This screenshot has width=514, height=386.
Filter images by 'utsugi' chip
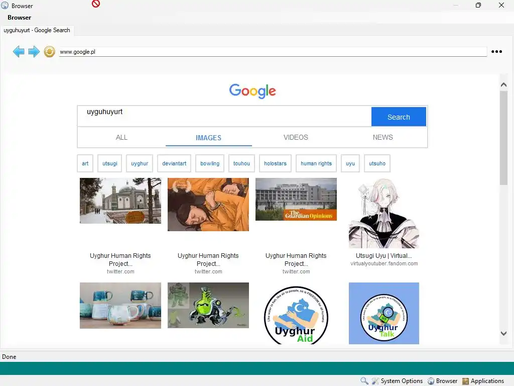[x=110, y=163]
